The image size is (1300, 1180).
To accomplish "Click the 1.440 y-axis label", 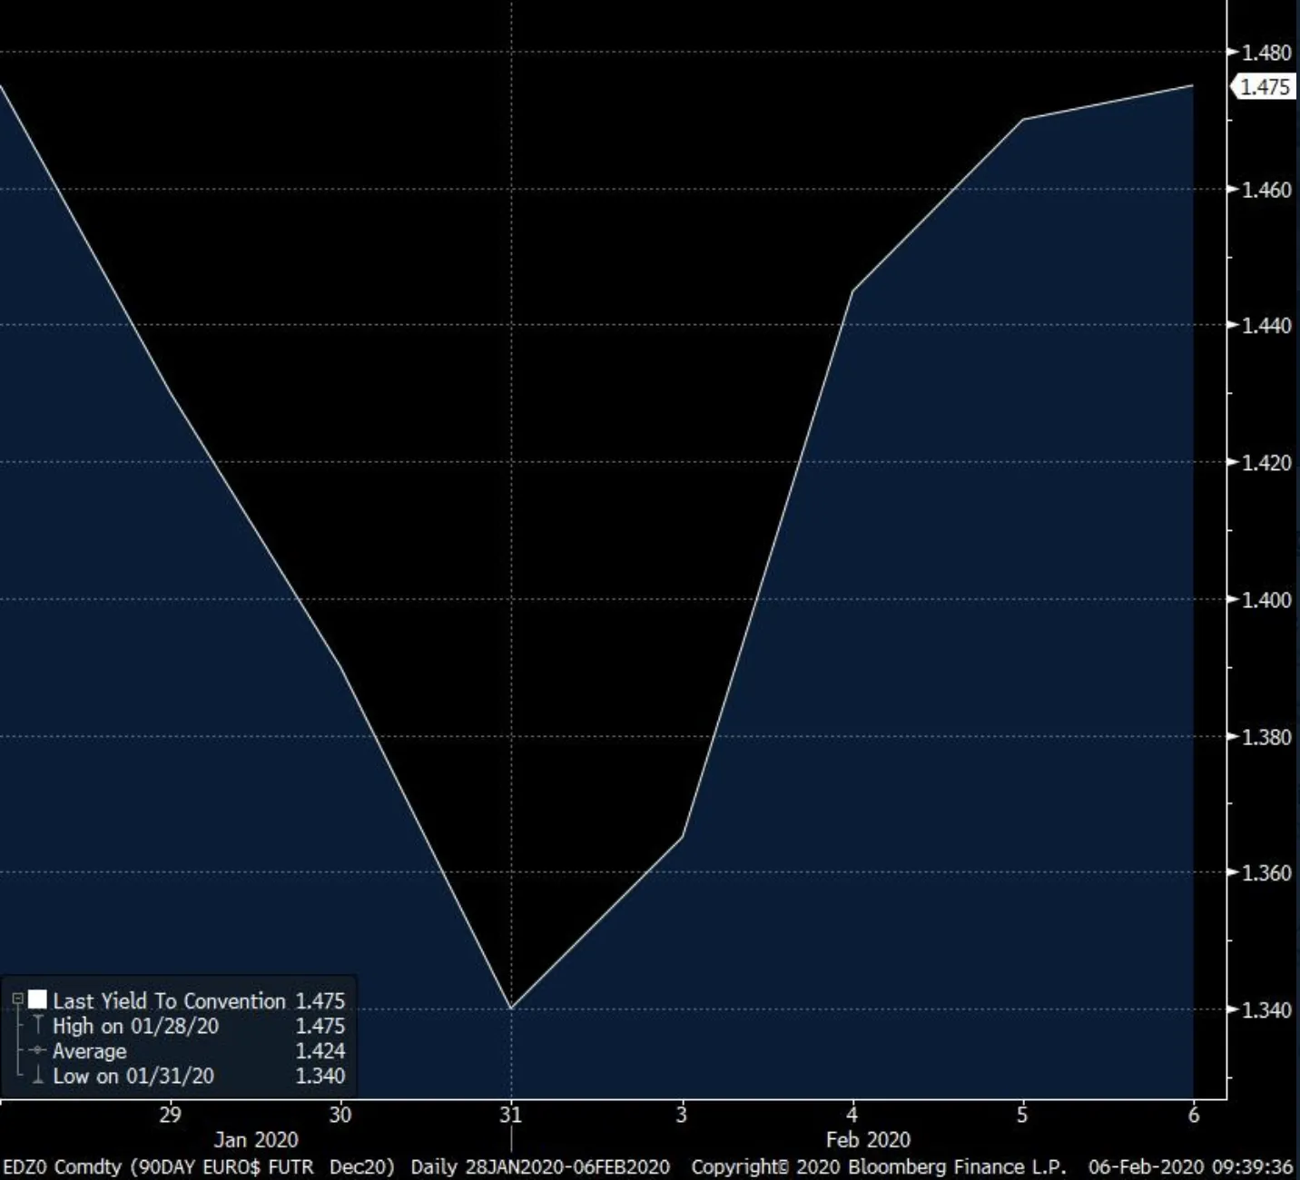I will [1266, 326].
